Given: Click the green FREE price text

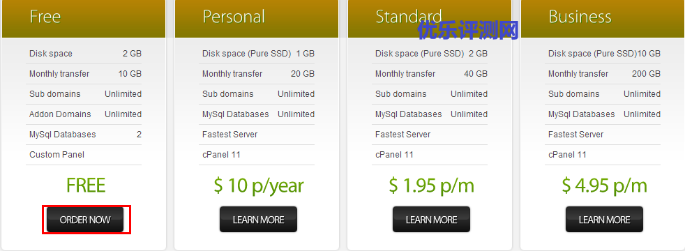Looking at the screenshot, I should point(86,185).
